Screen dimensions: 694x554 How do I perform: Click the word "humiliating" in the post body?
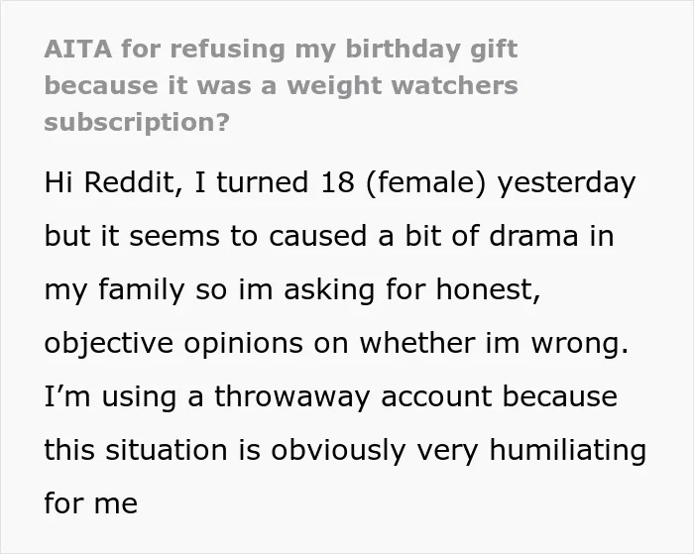568,451
